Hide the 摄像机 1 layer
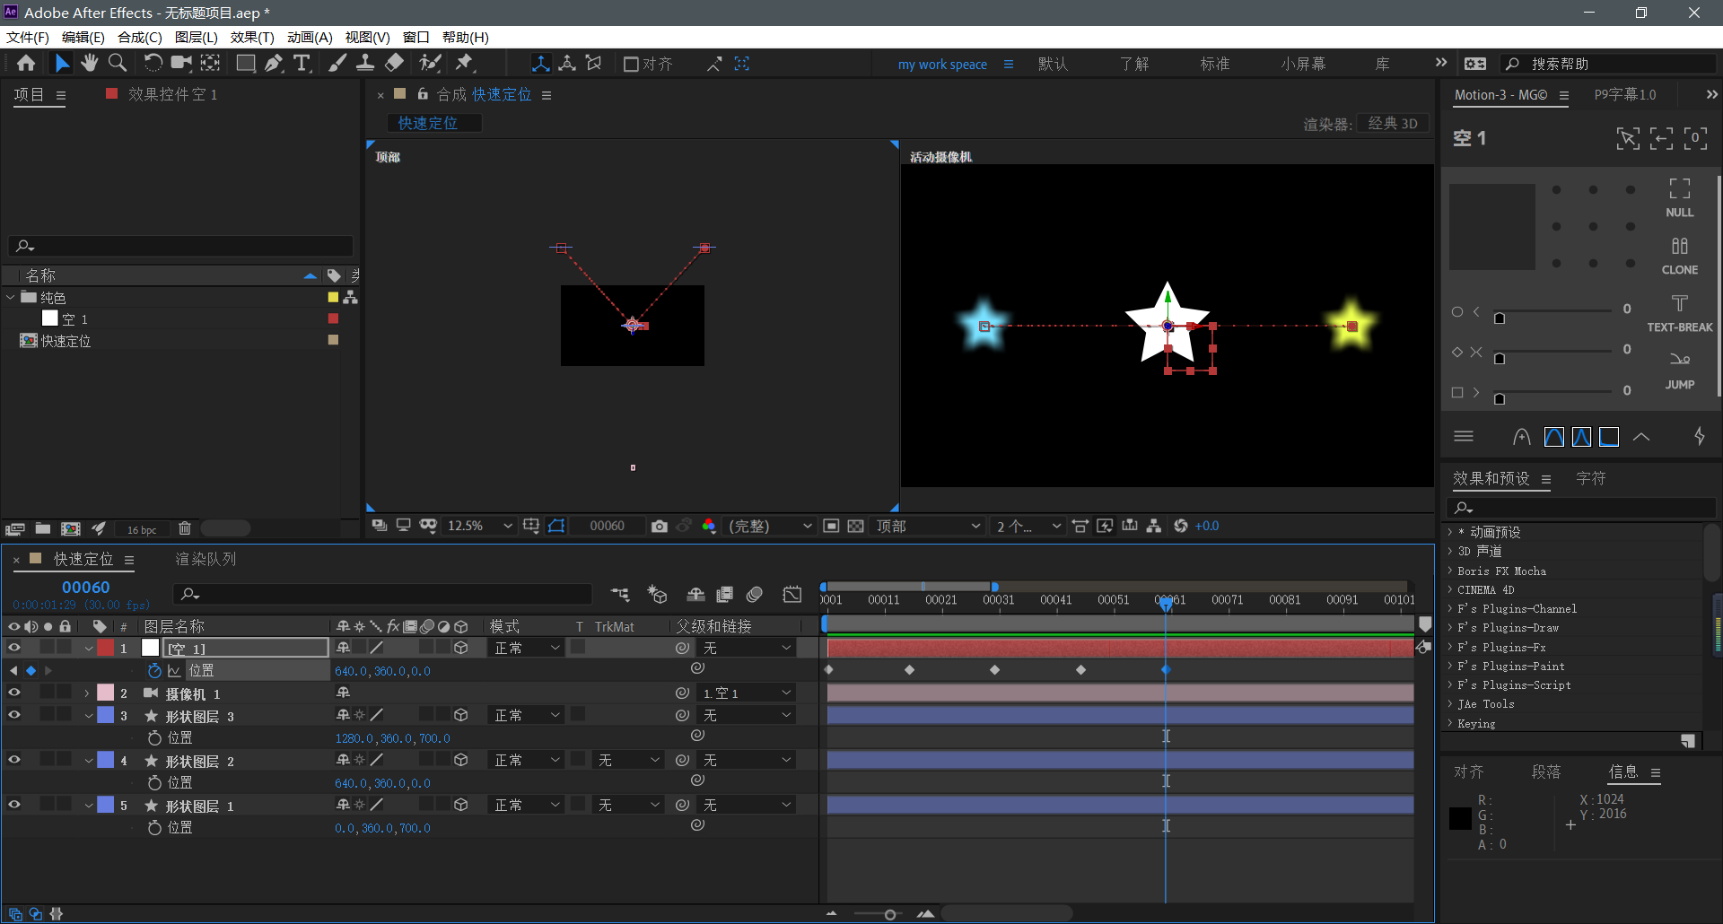This screenshot has width=1723, height=924. pyautogui.click(x=14, y=693)
